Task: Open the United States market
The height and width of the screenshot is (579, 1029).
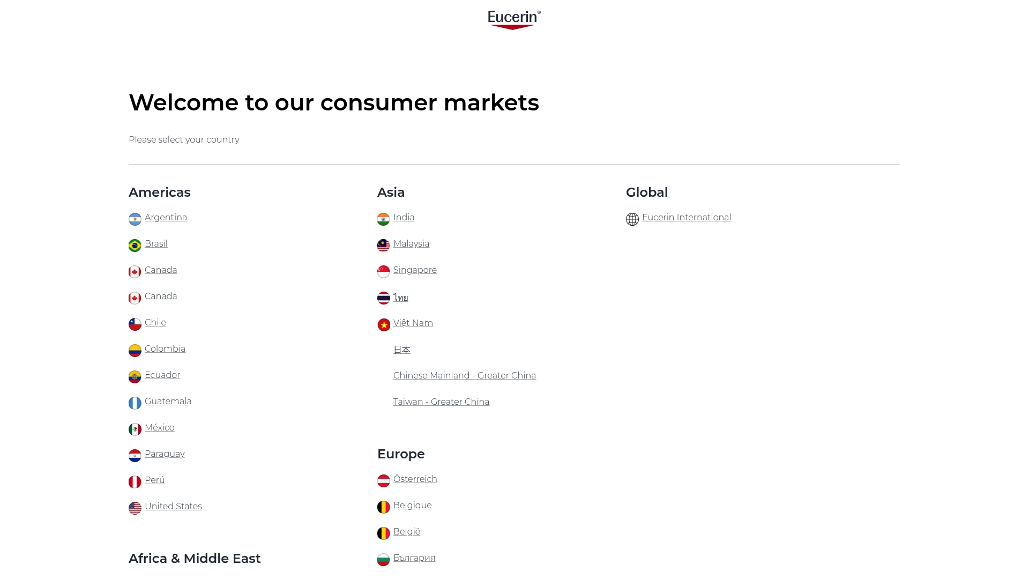Action: [x=173, y=506]
